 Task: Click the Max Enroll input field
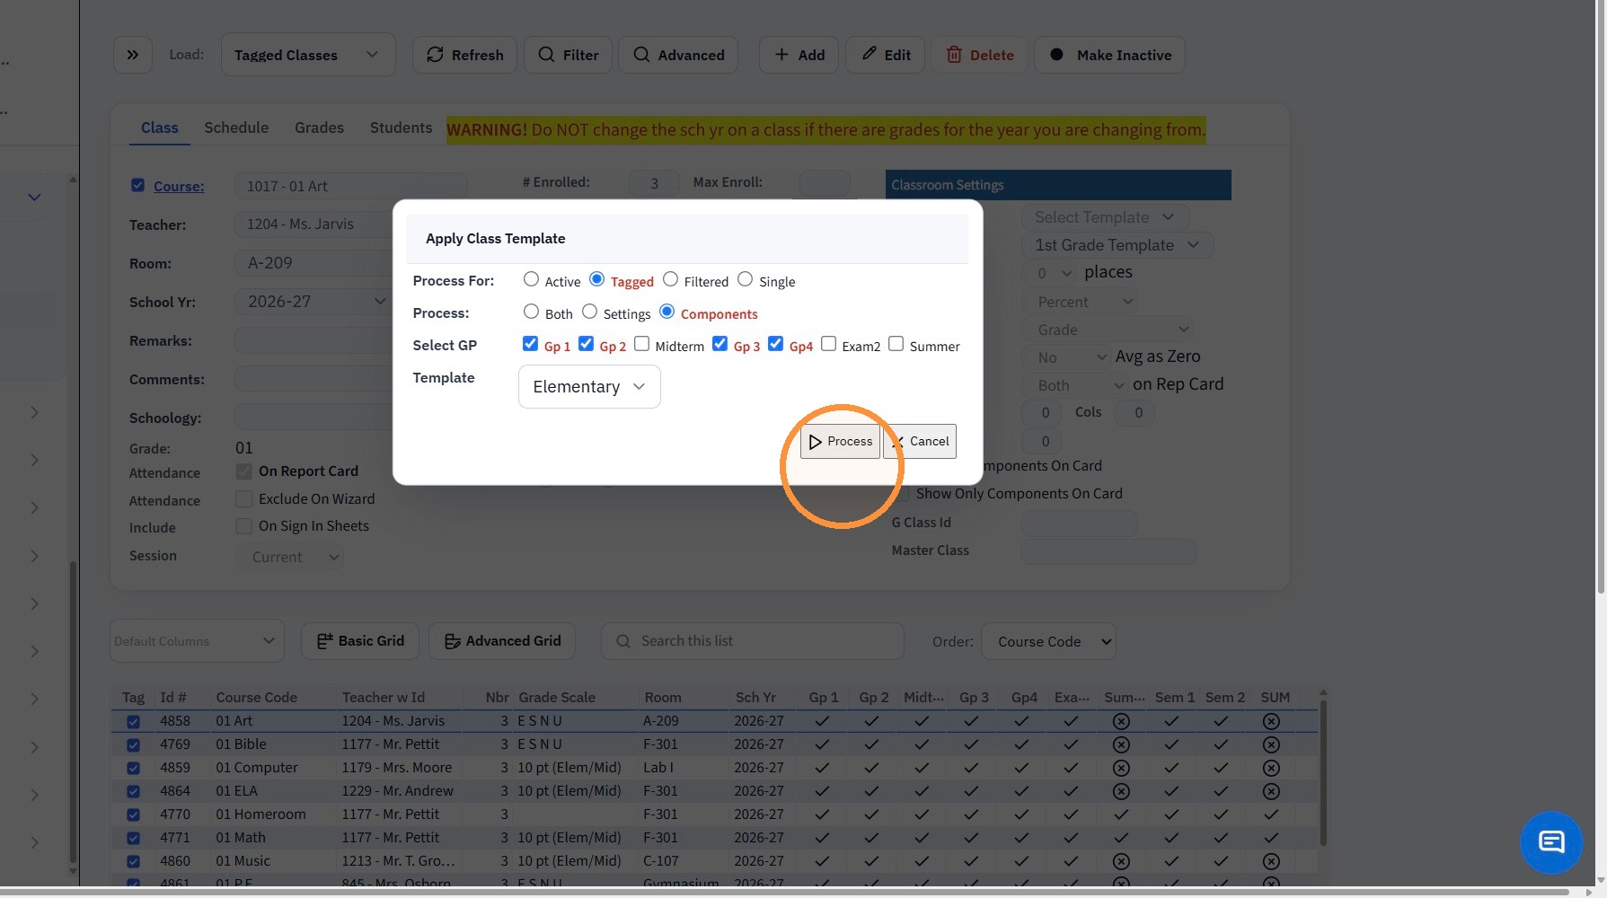pos(825,183)
